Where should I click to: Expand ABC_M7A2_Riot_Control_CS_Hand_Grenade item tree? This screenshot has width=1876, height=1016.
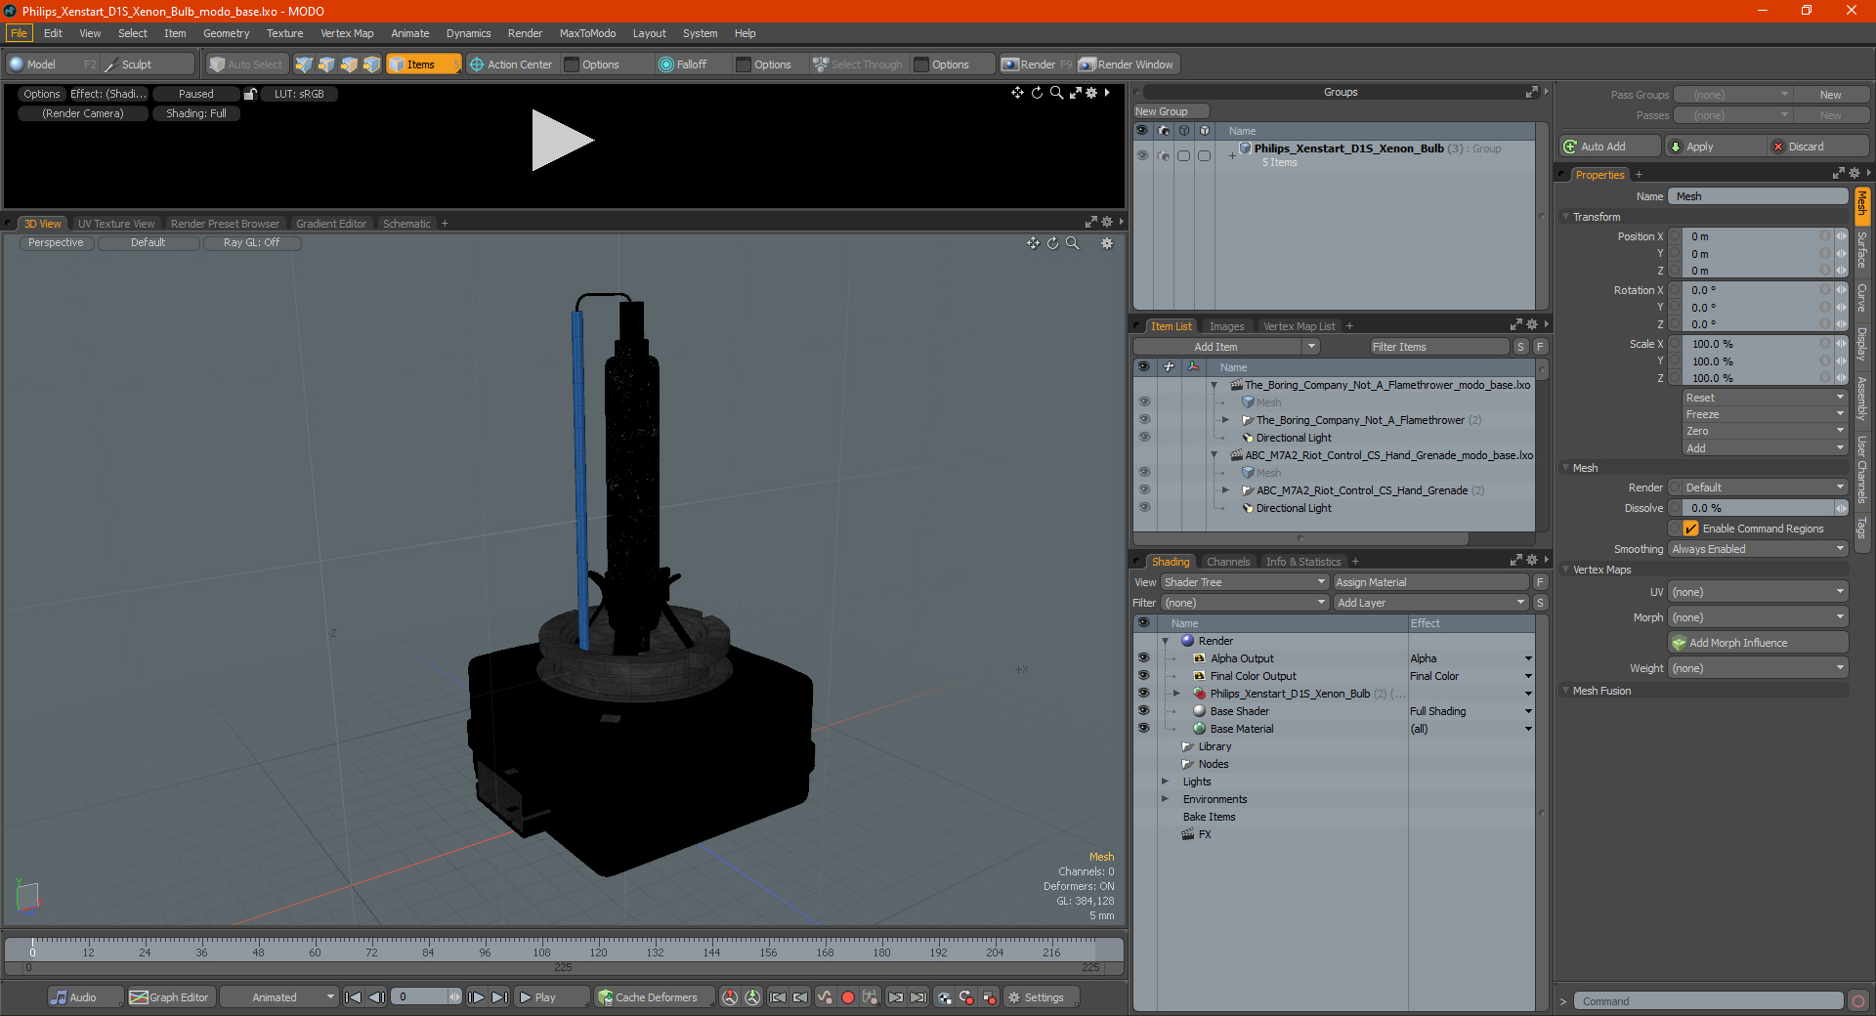click(x=1225, y=490)
